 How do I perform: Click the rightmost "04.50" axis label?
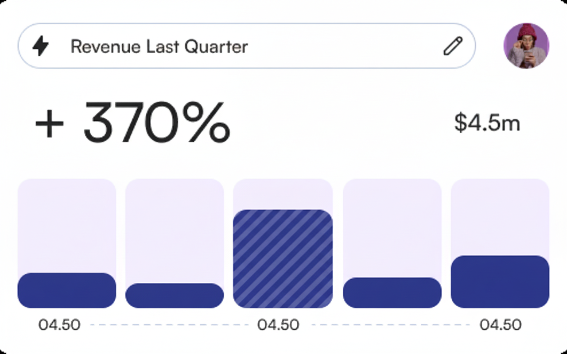pos(501,325)
